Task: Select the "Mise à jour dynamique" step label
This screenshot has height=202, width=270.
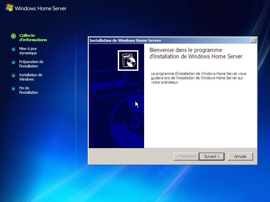Action: (x=29, y=51)
